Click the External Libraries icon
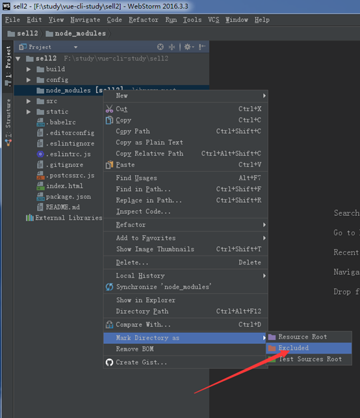360x418 pixels. pyautogui.click(x=30, y=218)
